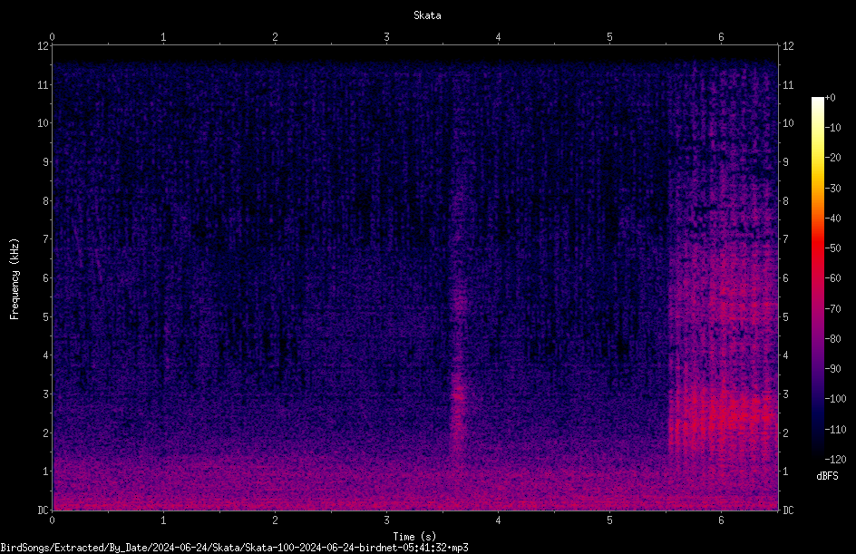Click the Time (s) axis label

click(414, 537)
